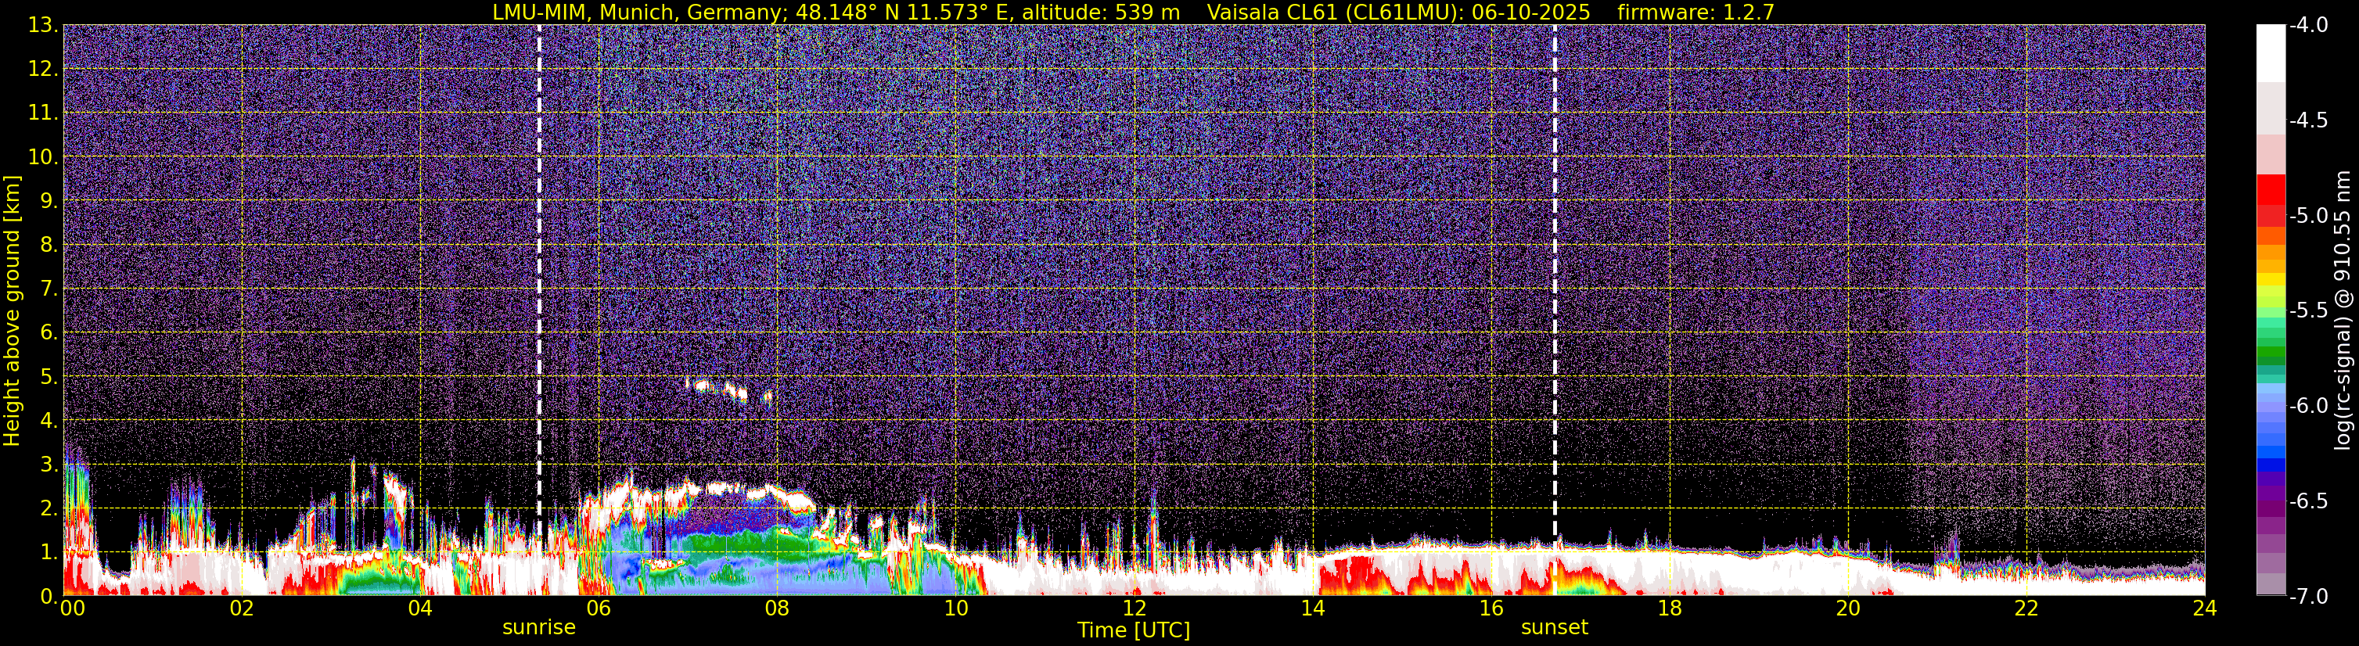Viewport: 2359px width, 646px height.
Task: Click the '3.' height axis tick label
Action: (x=49, y=465)
